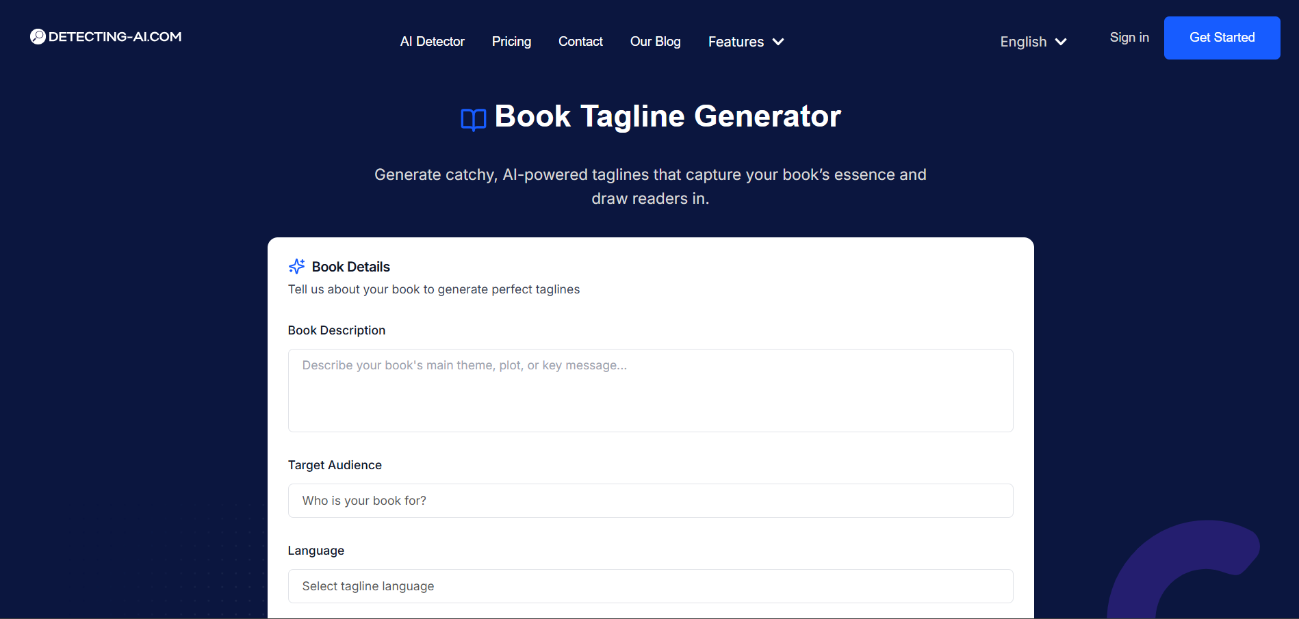The image size is (1299, 619).
Task: Click the chevron beside English
Action: (x=1060, y=42)
